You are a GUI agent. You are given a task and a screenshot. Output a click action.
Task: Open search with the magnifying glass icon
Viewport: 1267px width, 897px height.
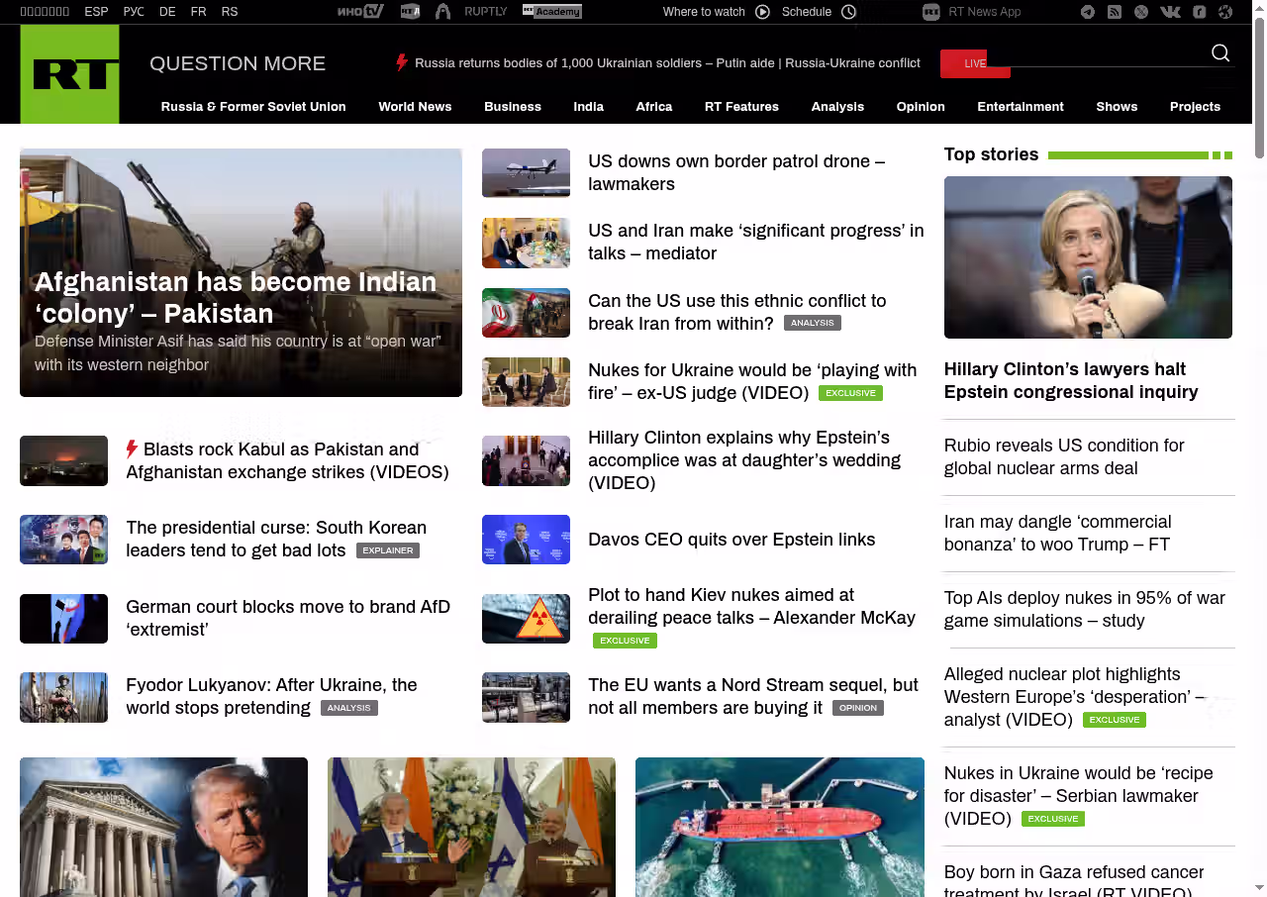click(1220, 53)
